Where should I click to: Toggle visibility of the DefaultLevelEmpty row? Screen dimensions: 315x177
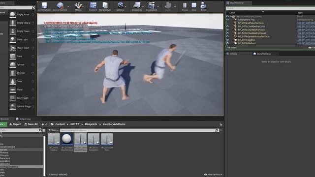point(227,16)
